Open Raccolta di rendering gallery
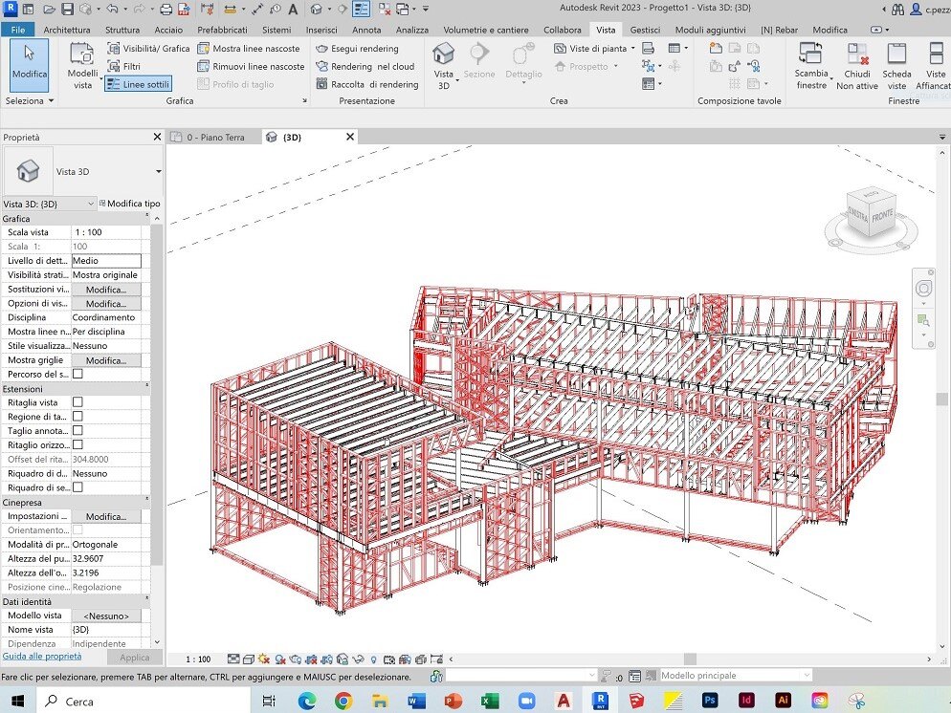 (x=367, y=84)
